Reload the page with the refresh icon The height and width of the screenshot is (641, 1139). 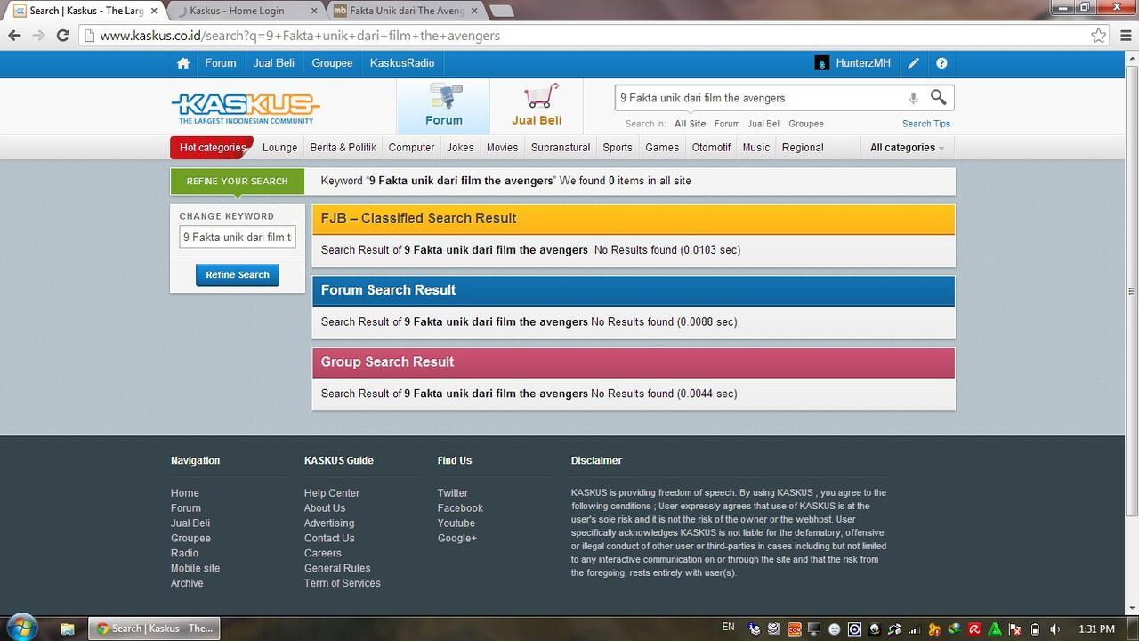tap(62, 36)
